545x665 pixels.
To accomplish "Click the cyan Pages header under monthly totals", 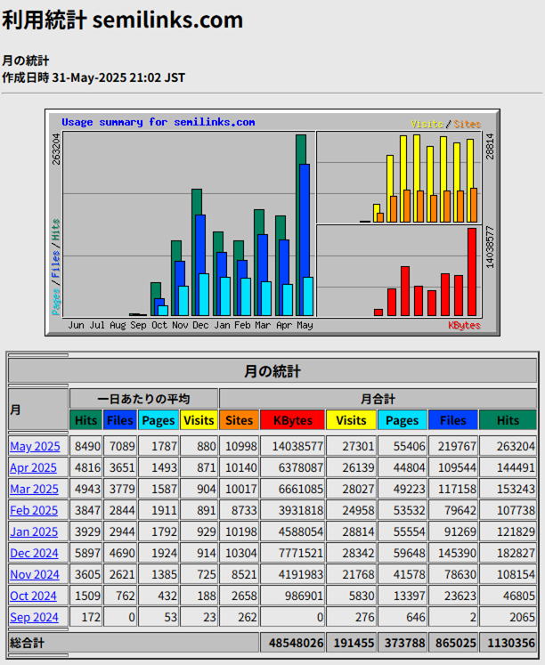I will [402, 420].
